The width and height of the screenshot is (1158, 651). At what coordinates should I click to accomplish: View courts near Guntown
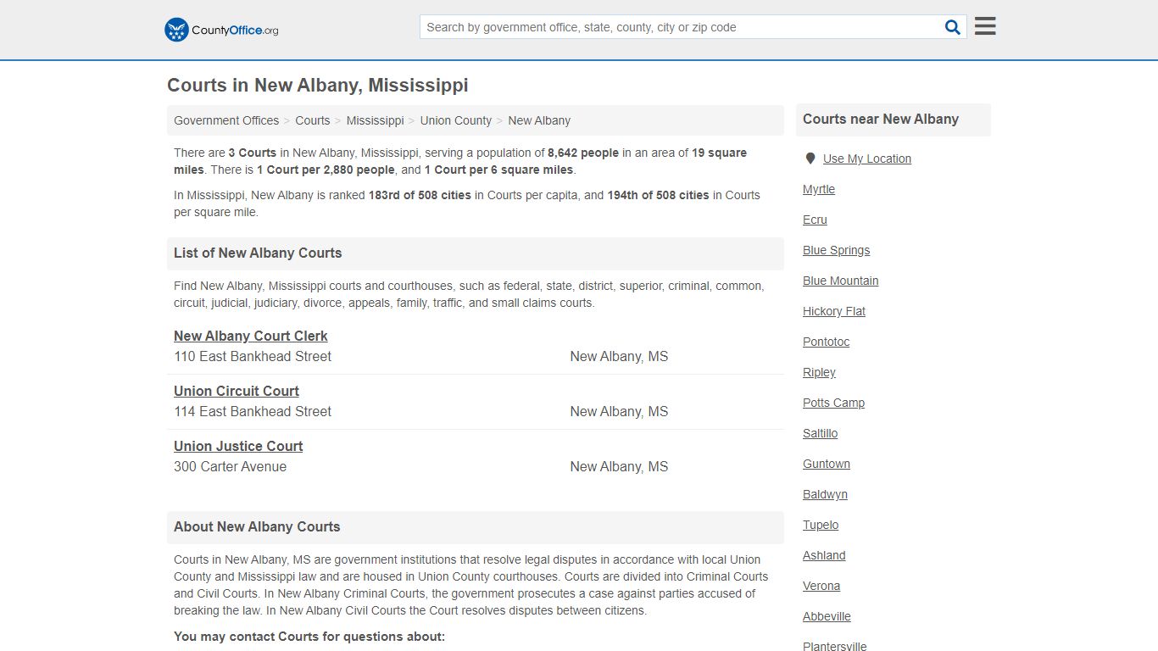(827, 464)
